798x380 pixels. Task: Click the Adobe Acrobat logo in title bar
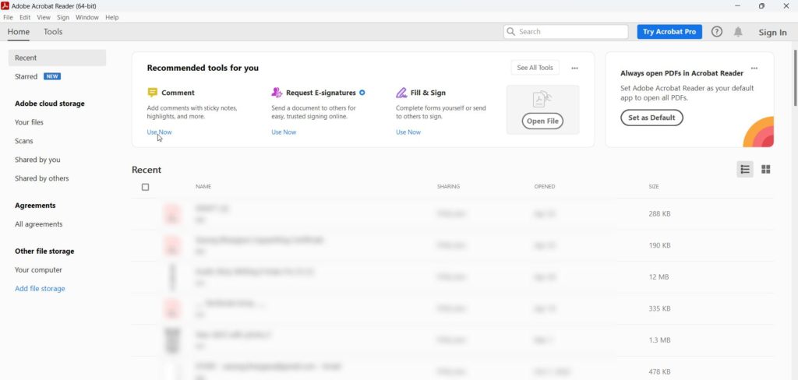(x=5, y=5)
